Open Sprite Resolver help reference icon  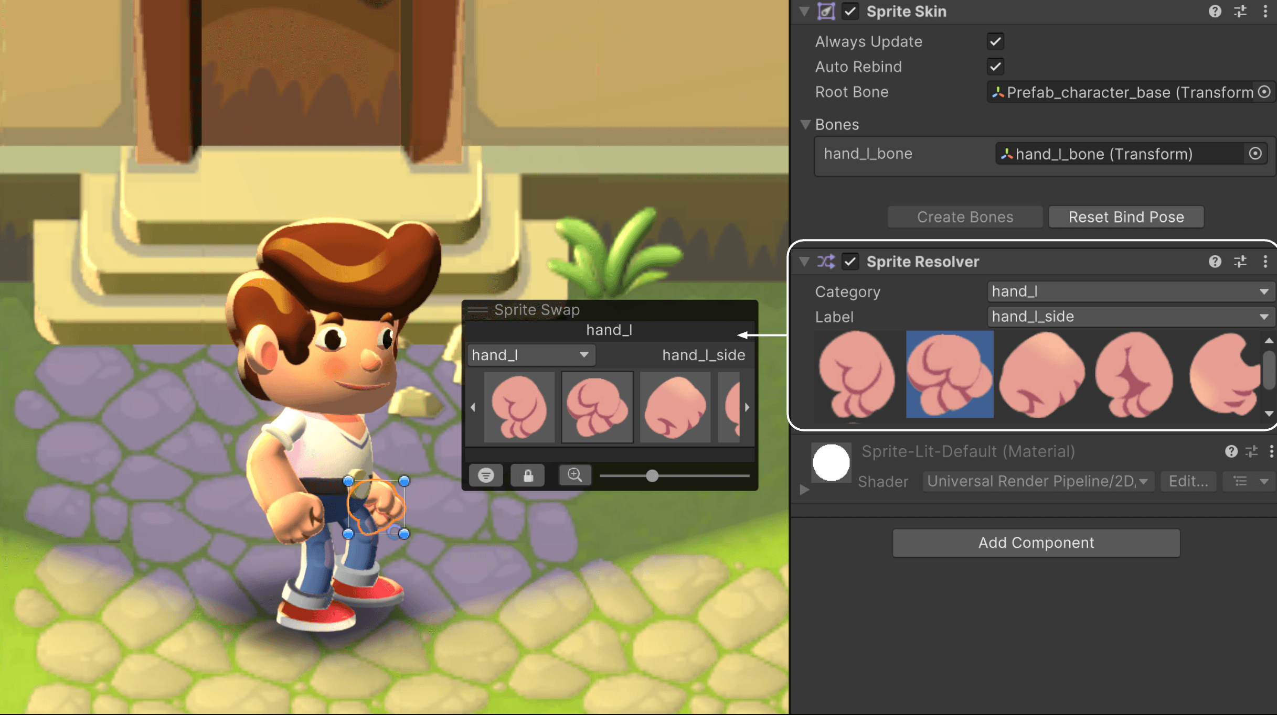[x=1215, y=262]
